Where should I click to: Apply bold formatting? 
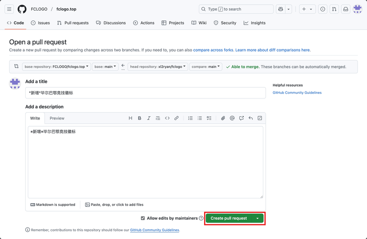[139, 118]
